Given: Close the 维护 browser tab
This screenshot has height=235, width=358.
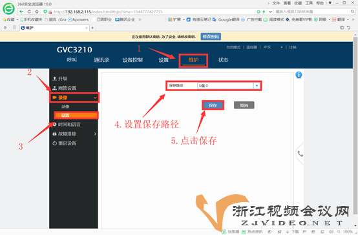Looking at the screenshot, I should (87, 28).
